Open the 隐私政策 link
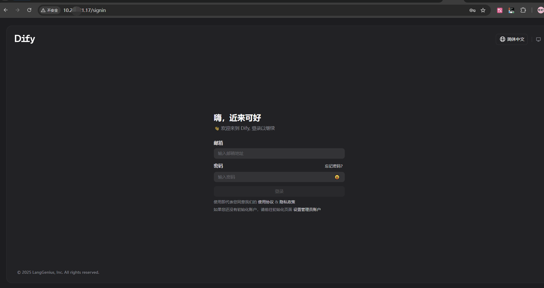 coord(287,202)
